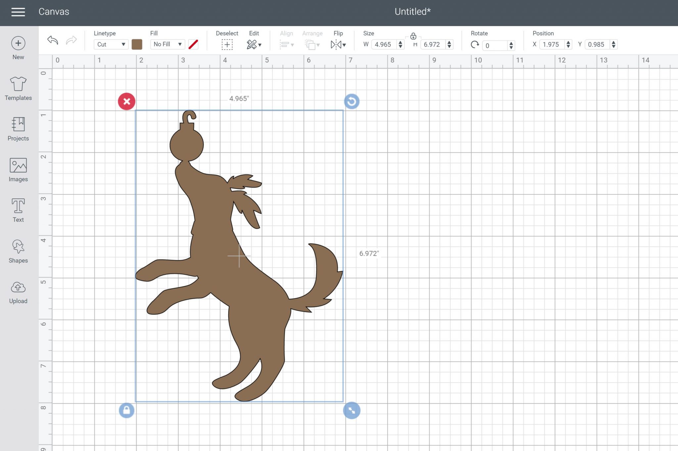Click the lock aspect ratio icon

click(x=412, y=37)
